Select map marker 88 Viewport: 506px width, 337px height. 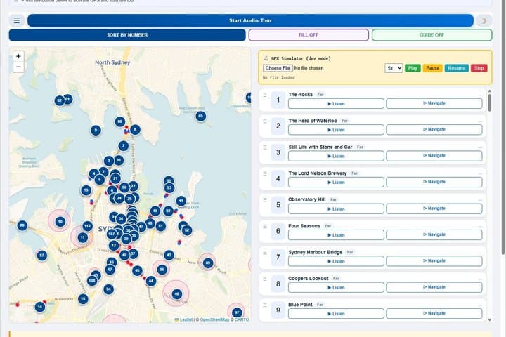(22, 225)
